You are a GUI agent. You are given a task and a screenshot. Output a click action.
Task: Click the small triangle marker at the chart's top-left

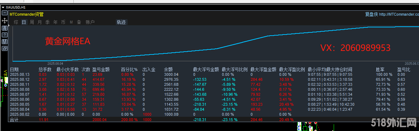click(9, 26)
